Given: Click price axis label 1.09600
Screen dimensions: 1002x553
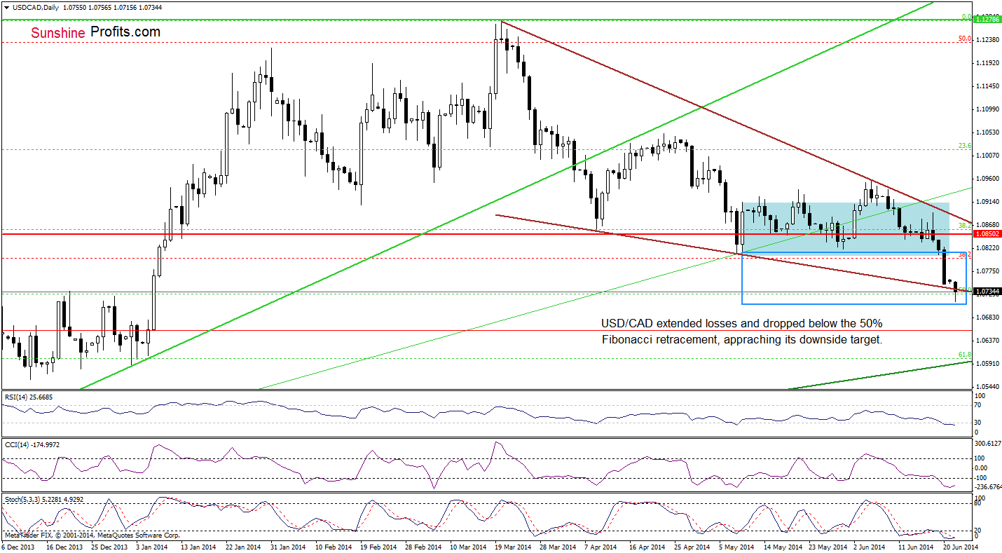Looking at the screenshot, I should coord(987,178).
